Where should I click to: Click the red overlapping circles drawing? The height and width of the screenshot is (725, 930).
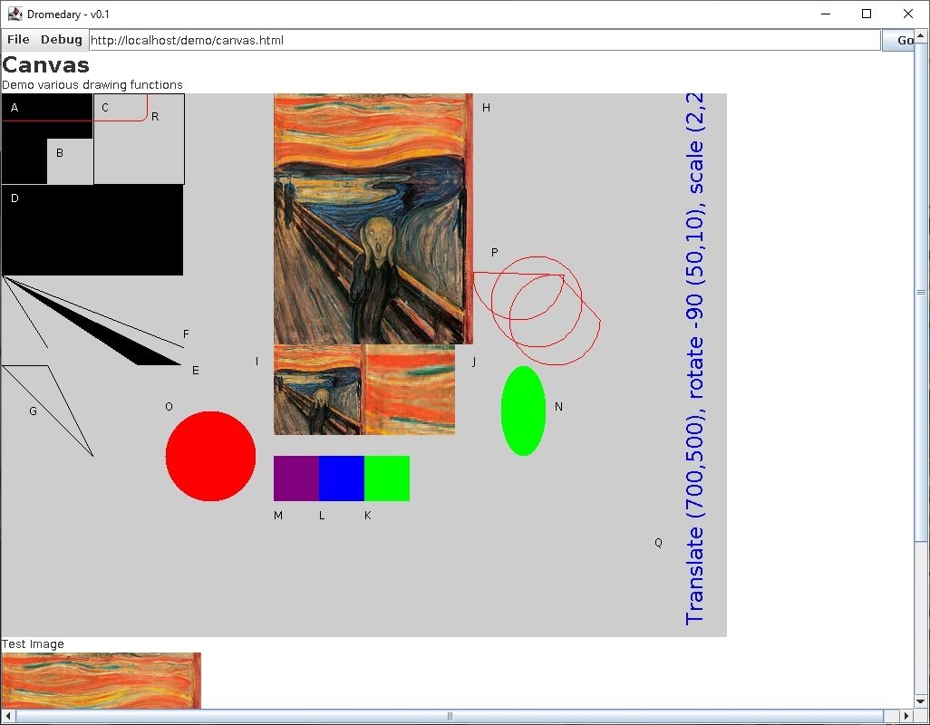pyautogui.click(x=537, y=310)
